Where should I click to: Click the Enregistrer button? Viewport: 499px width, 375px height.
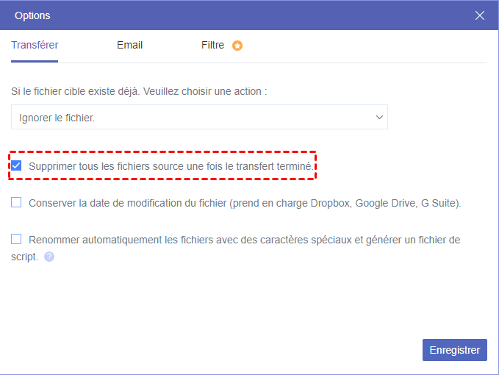point(454,350)
